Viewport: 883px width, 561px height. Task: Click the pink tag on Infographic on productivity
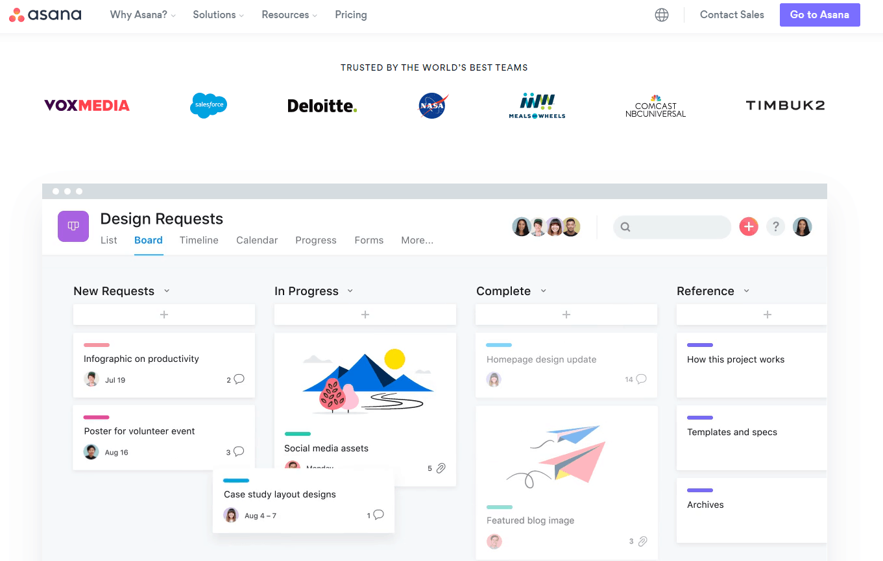[97, 345]
